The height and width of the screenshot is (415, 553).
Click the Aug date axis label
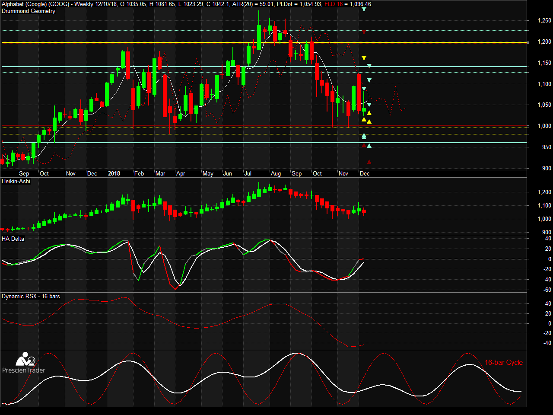tap(276, 173)
